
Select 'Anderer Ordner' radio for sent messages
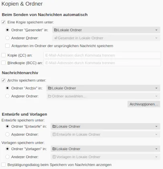pos(7,38)
